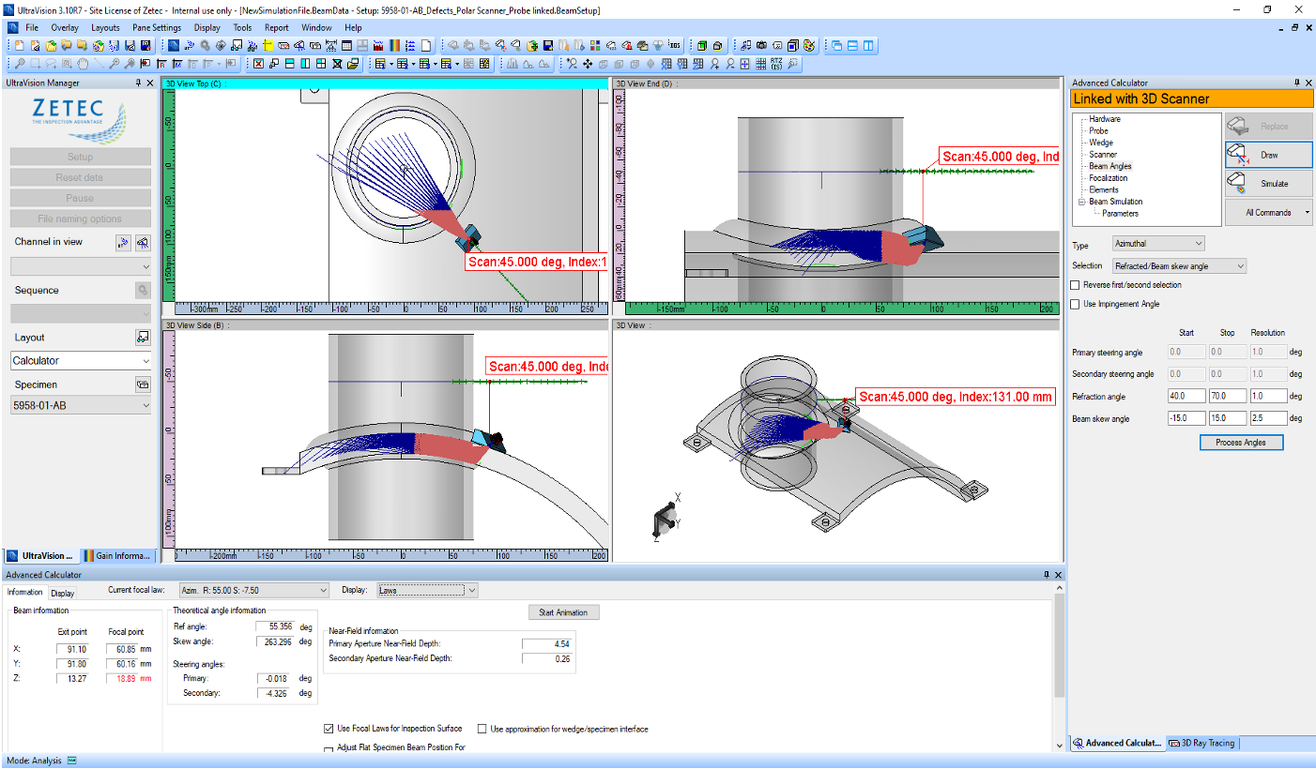Click Beam skew angle Start field -15.0

pos(1186,418)
